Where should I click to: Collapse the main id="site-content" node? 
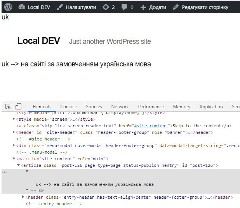pyautogui.click(x=14, y=159)
